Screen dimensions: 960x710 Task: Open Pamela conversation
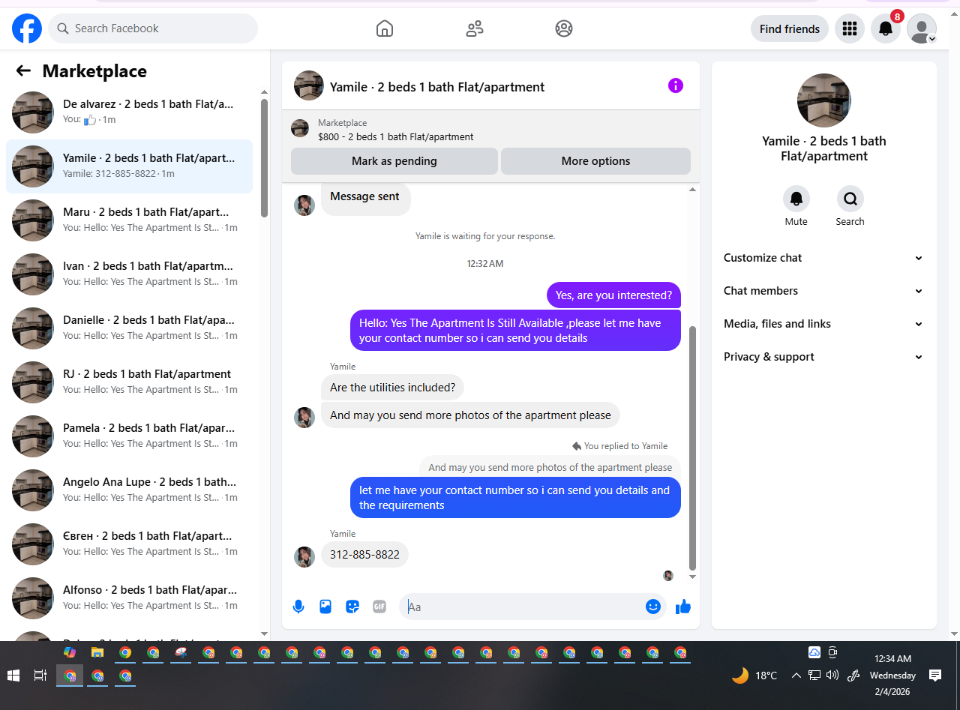(x=129, y=436)
